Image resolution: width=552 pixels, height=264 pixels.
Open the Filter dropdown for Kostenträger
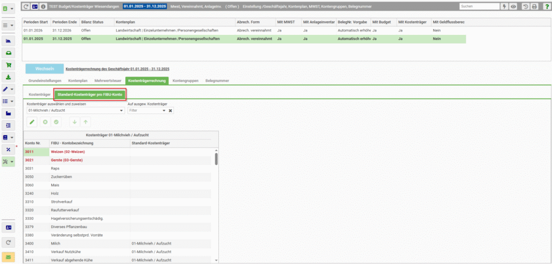tap(164, 111)
